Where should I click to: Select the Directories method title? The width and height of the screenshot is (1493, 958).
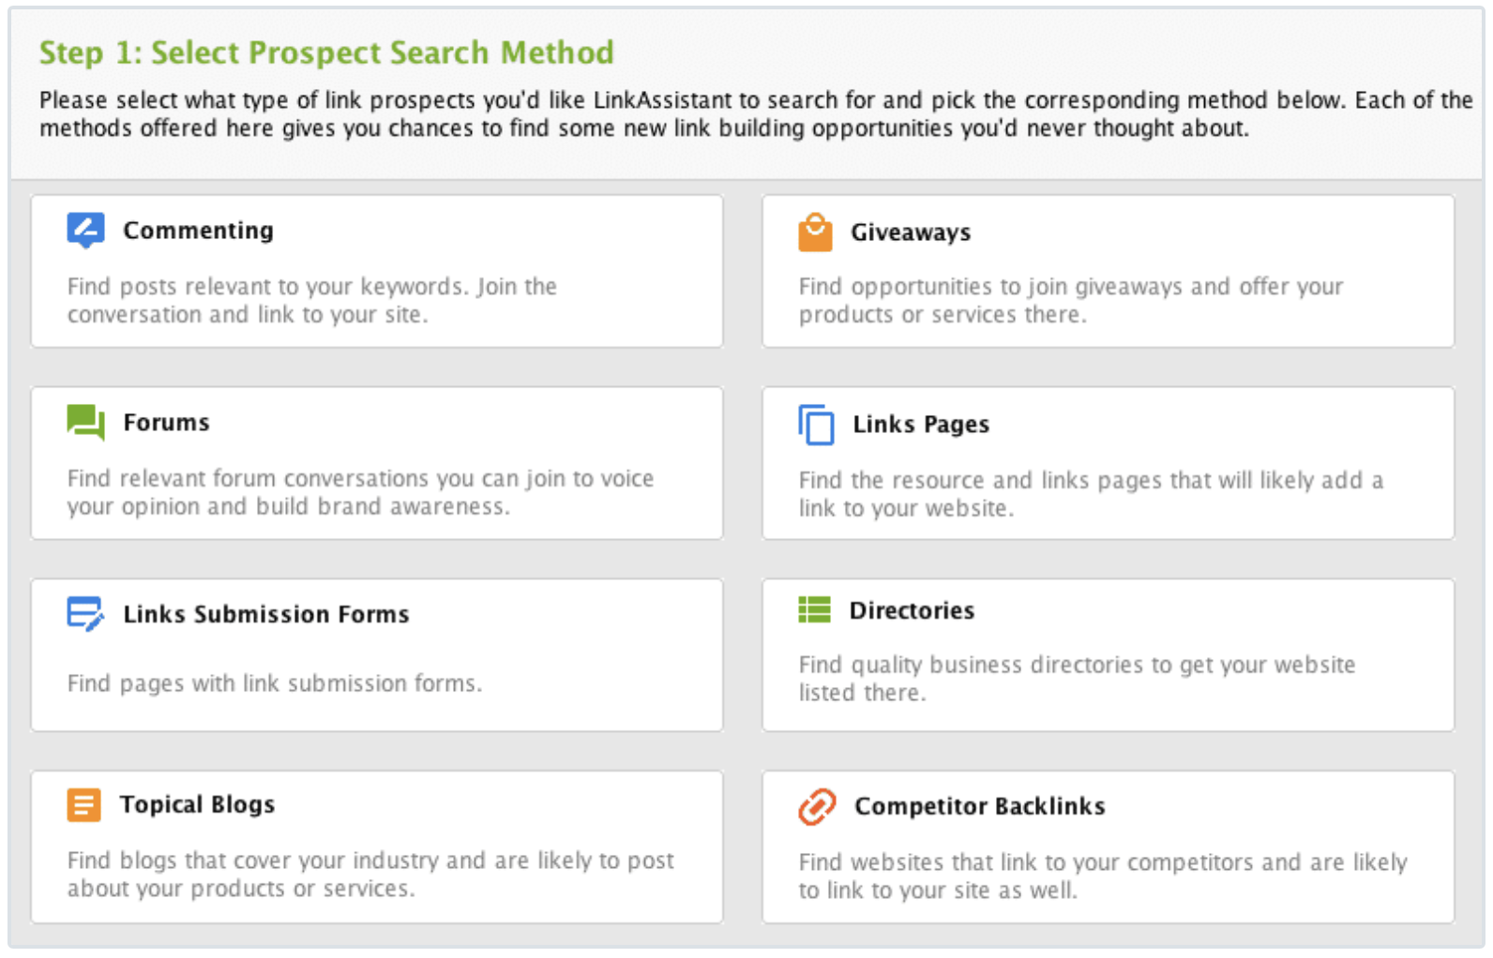point(912,611)
